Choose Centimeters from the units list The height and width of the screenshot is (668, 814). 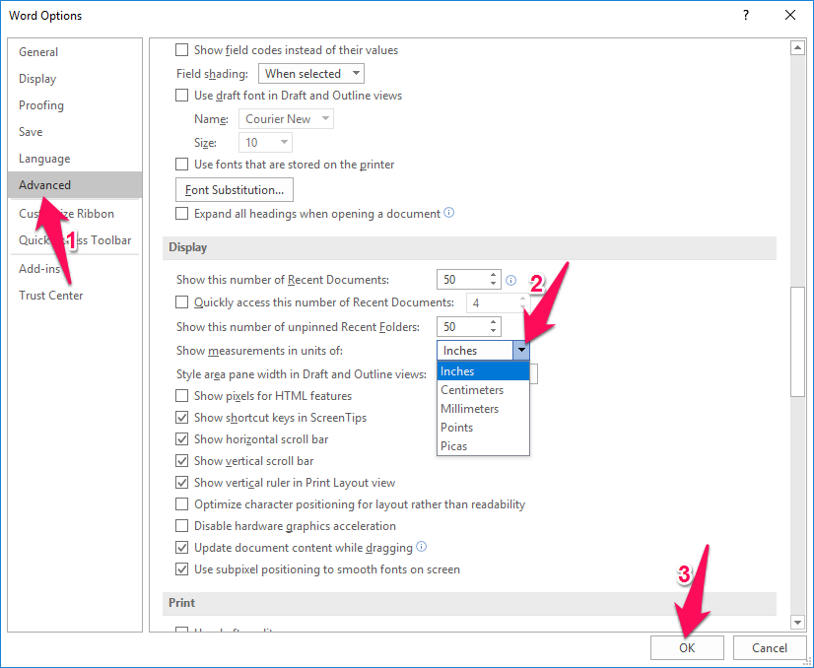pos(472,390)
